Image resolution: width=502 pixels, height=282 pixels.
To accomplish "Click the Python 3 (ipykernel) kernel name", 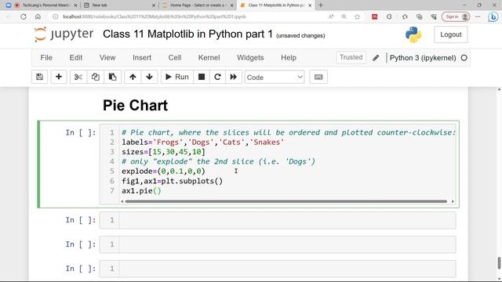I will click(423, 58).
